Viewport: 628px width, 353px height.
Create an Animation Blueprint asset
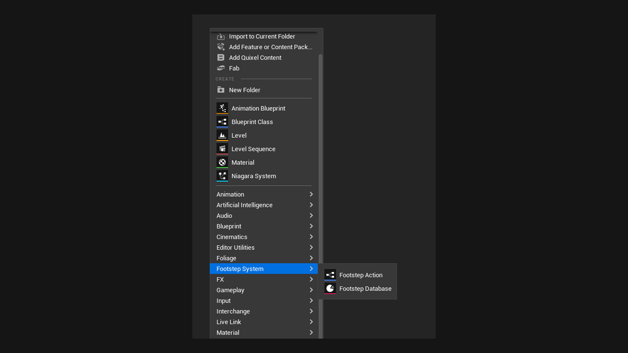(x=264, y=108)
